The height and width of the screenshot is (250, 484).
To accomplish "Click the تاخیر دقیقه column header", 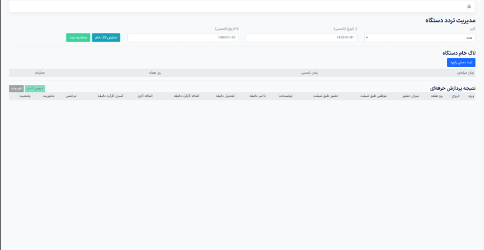I will pyautogui.click(x=258, y=96).
